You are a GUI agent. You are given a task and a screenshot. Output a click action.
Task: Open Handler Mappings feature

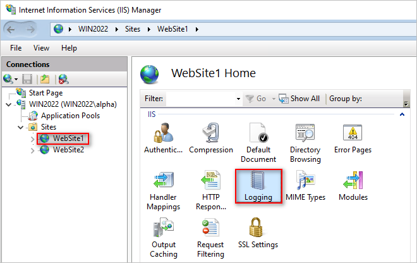163,190
